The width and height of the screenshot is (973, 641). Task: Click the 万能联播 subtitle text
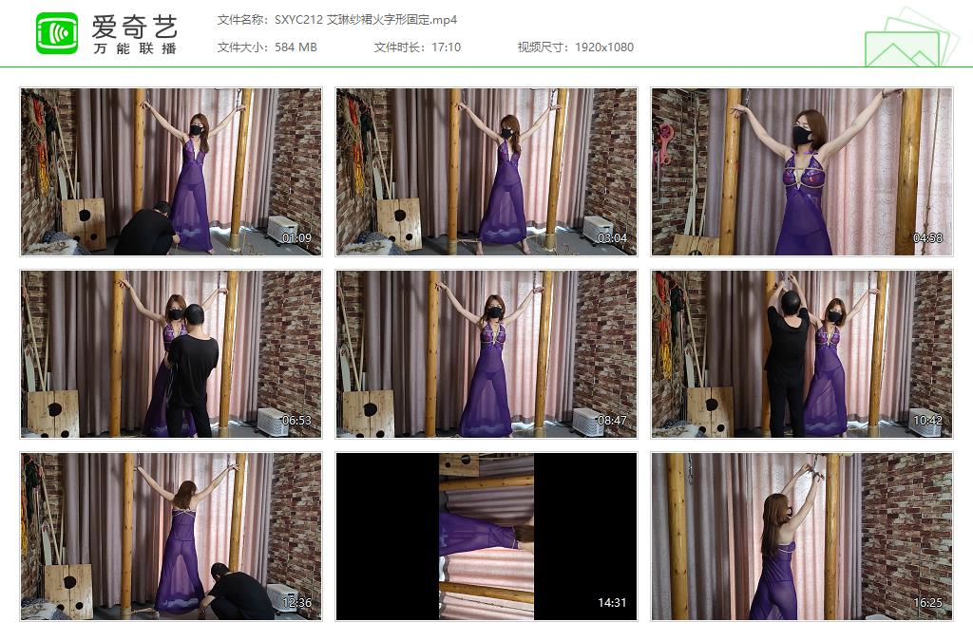tap(135, 48)
